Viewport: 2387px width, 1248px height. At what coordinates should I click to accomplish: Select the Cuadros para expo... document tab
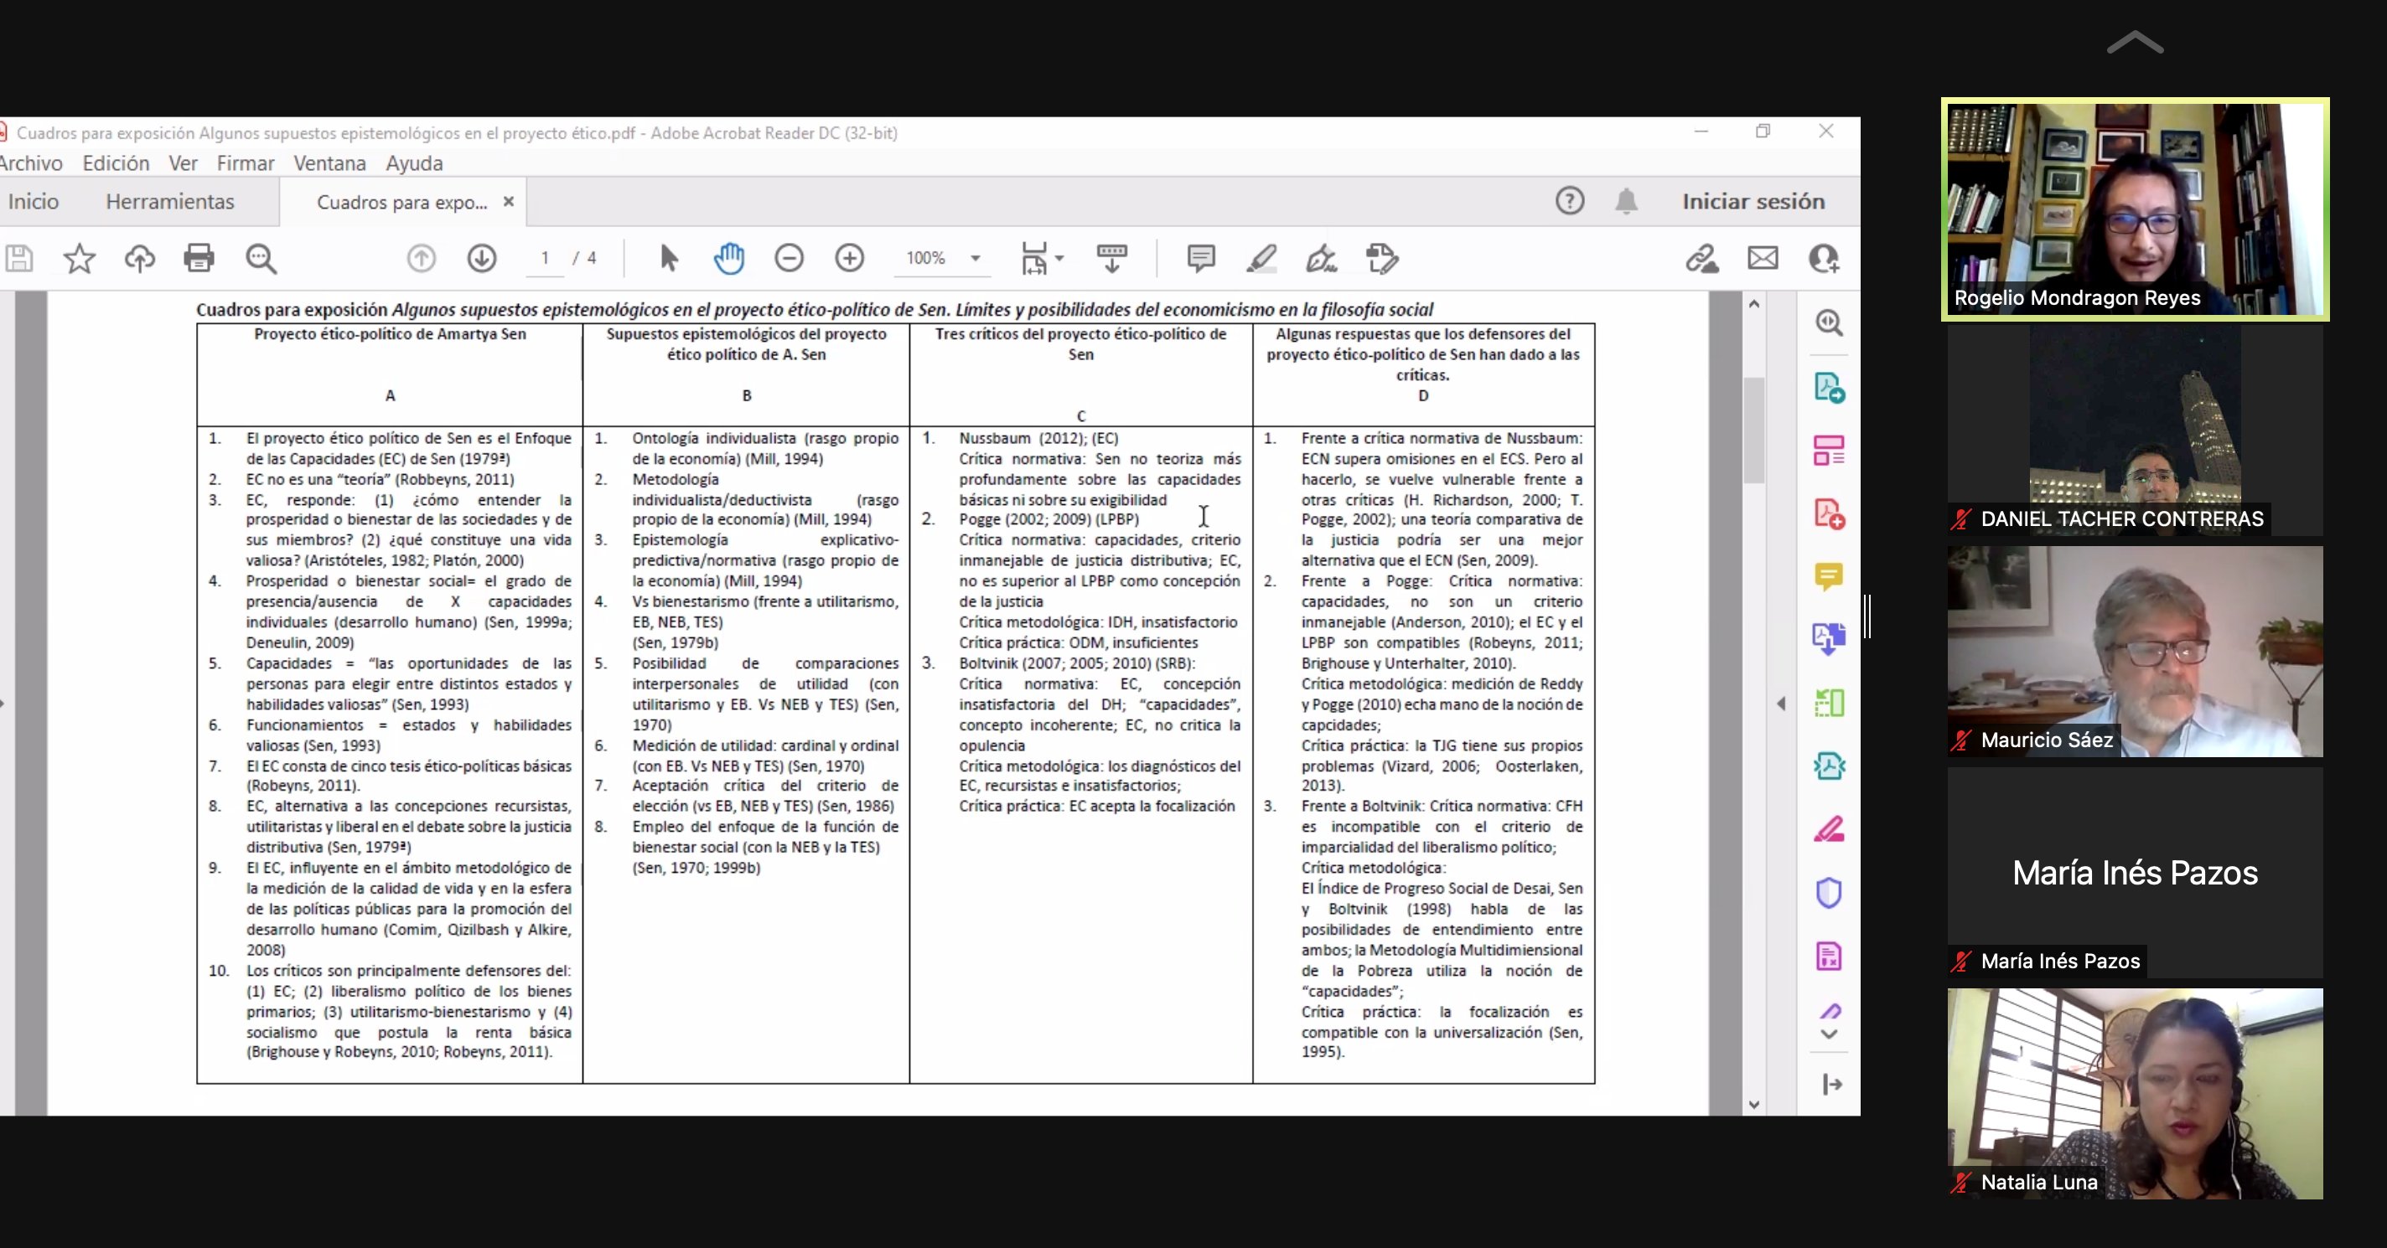tap(402, 202)
